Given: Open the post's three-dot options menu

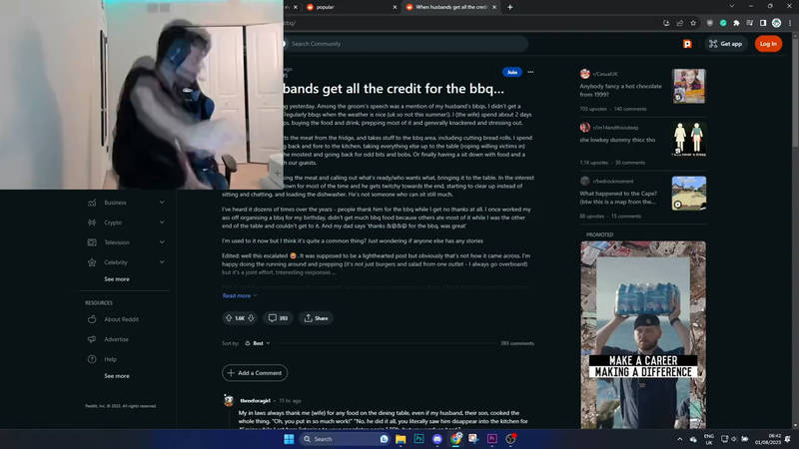Looking at the screenshot, I should click(x=530, y=72).
